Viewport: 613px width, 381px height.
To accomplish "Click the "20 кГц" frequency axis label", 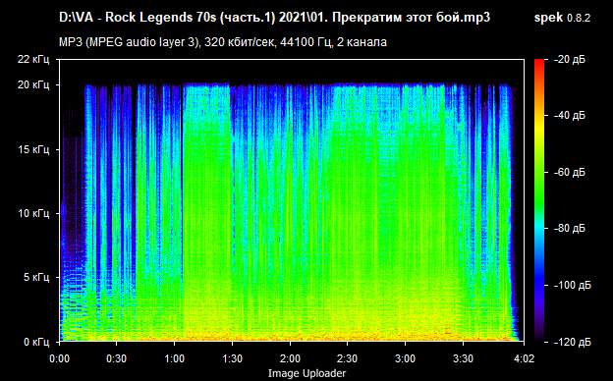I will [x=33, y=84].
